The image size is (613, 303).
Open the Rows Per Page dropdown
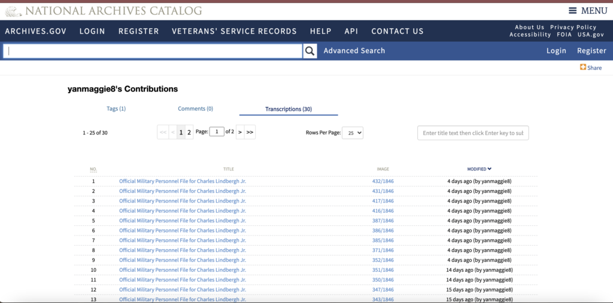352,133
